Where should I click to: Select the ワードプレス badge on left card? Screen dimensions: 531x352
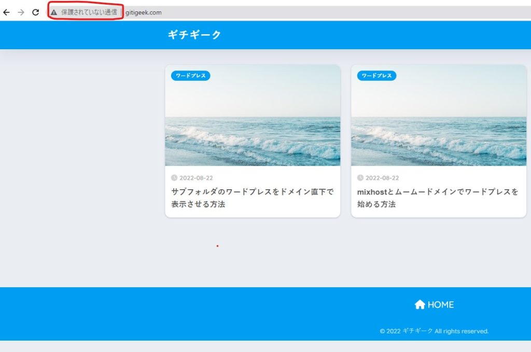pyautogui.click(x=190, y=76)
